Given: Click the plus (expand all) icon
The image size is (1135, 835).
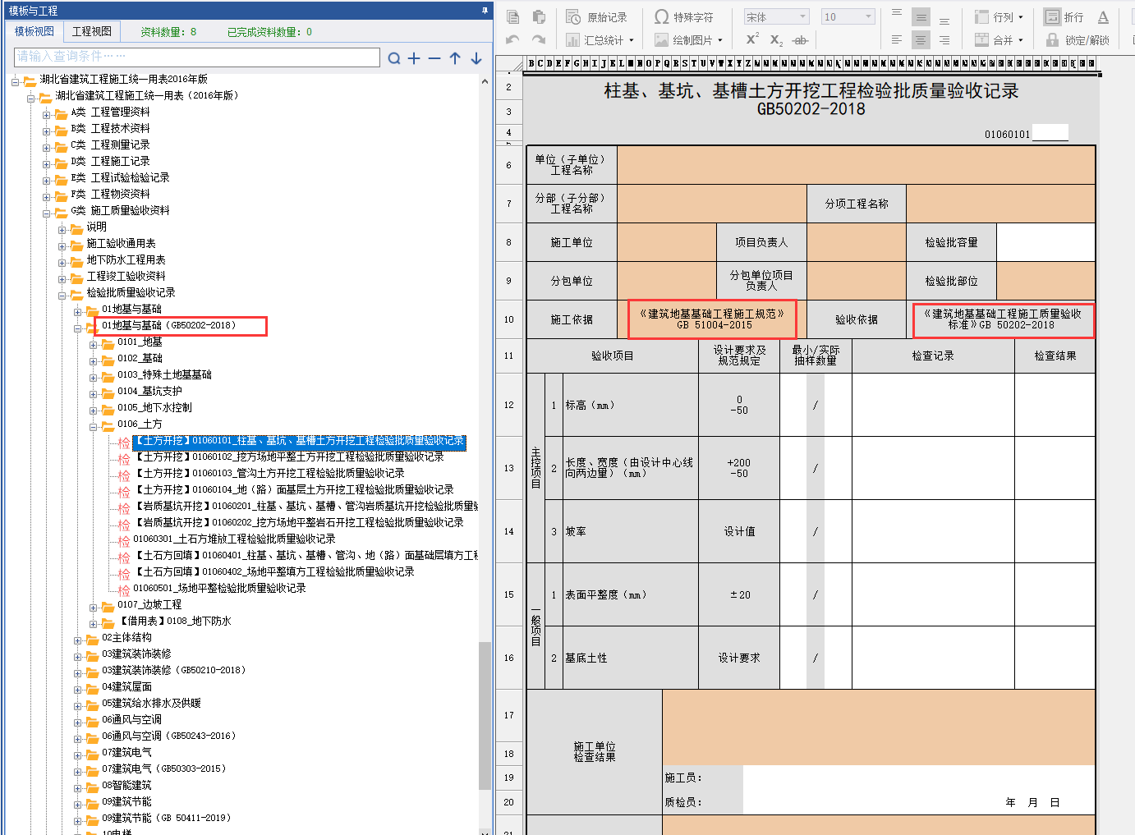Looking at the screenshot, I should tap(414, 58).
